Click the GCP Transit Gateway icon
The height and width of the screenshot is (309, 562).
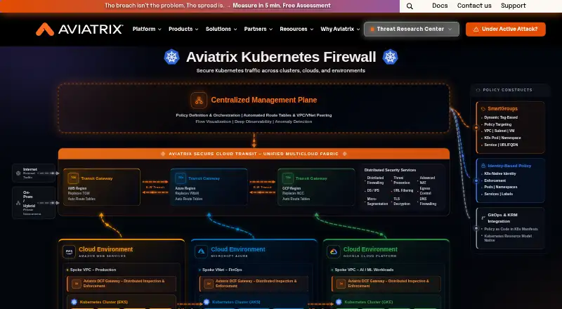click(287, 178)
